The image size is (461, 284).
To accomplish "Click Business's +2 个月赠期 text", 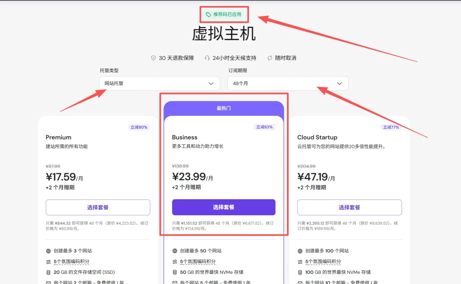I will pos(186,187).
